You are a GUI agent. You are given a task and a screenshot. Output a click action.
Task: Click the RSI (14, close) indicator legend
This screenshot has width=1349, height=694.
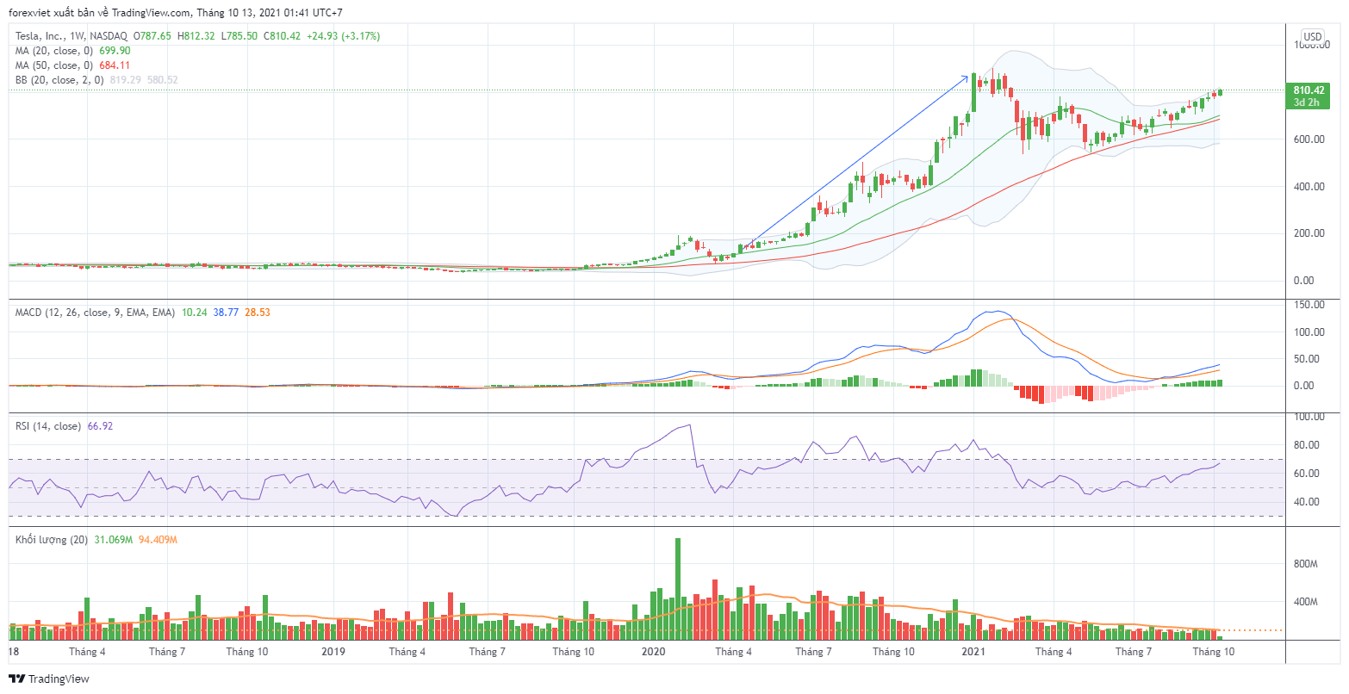pyautogui.click(x=48, y=426)
